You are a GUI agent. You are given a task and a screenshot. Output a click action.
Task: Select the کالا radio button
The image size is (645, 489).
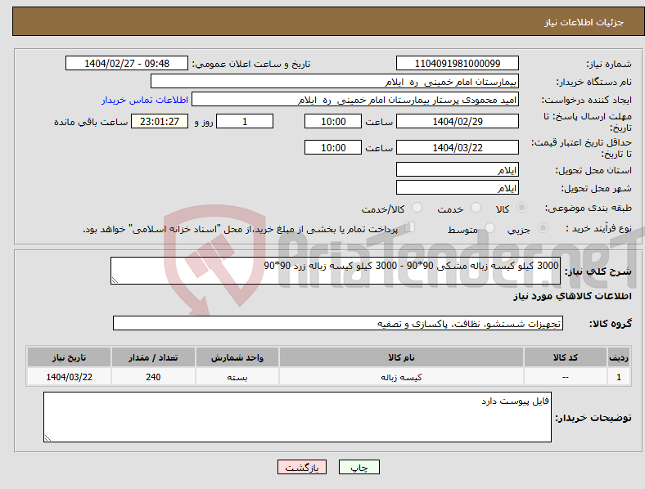point(521,208)
